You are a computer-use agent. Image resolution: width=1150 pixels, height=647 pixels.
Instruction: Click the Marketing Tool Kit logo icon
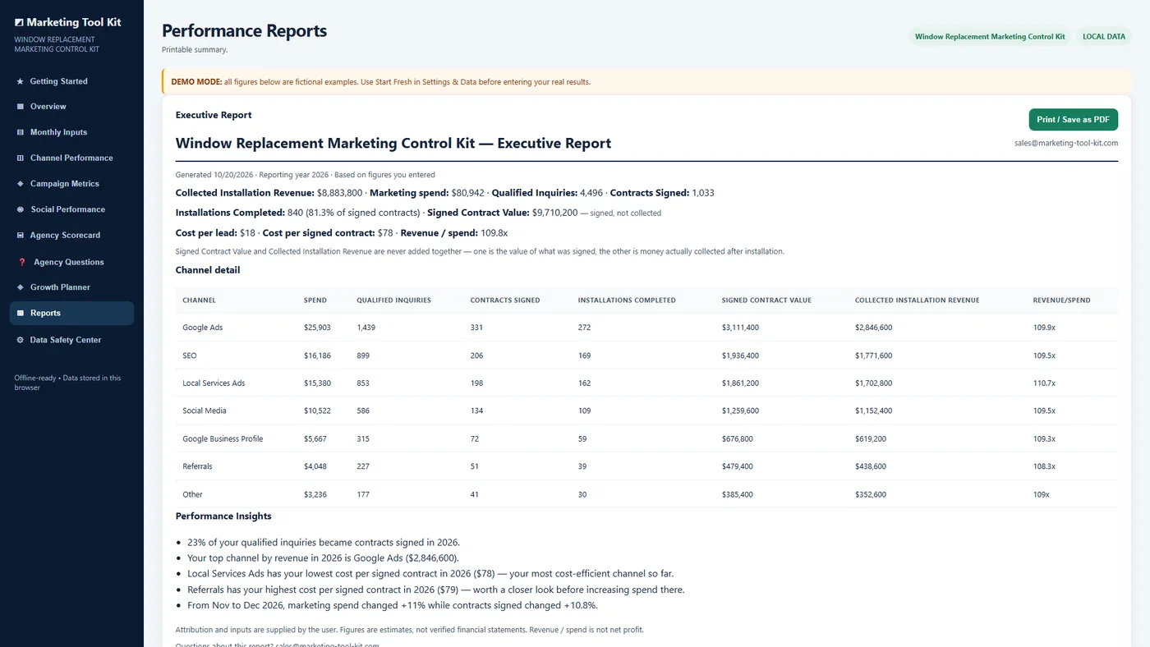20,23
